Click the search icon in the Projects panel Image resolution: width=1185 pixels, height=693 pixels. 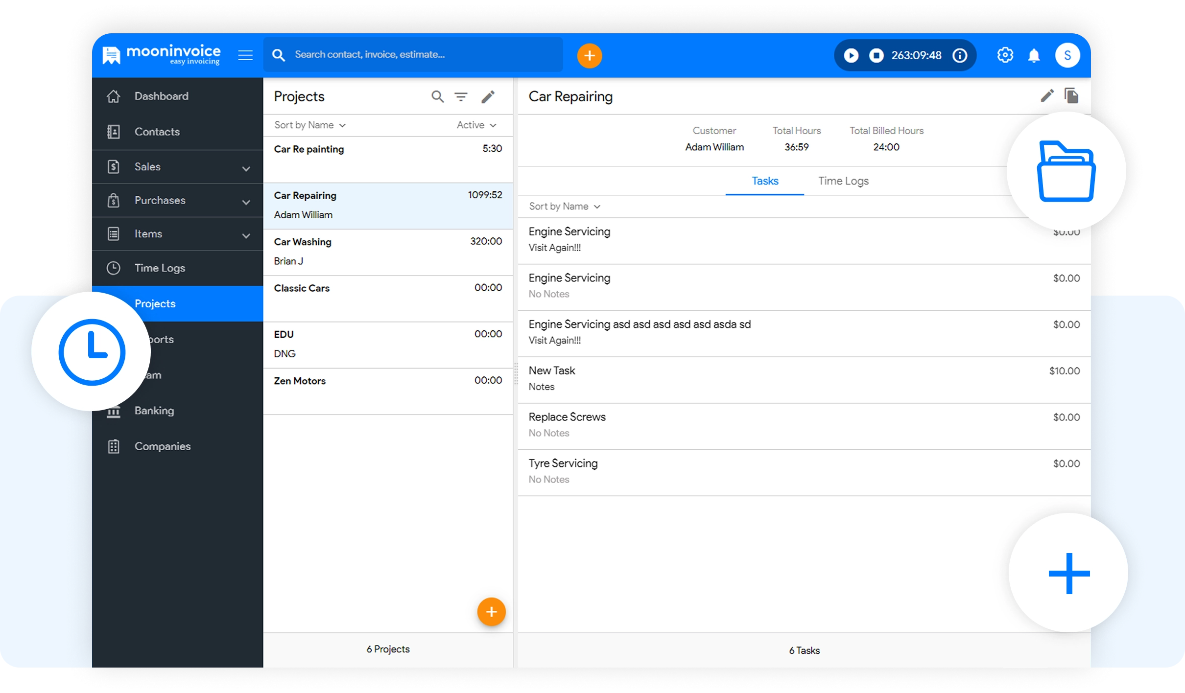click(x=437, y=96)
